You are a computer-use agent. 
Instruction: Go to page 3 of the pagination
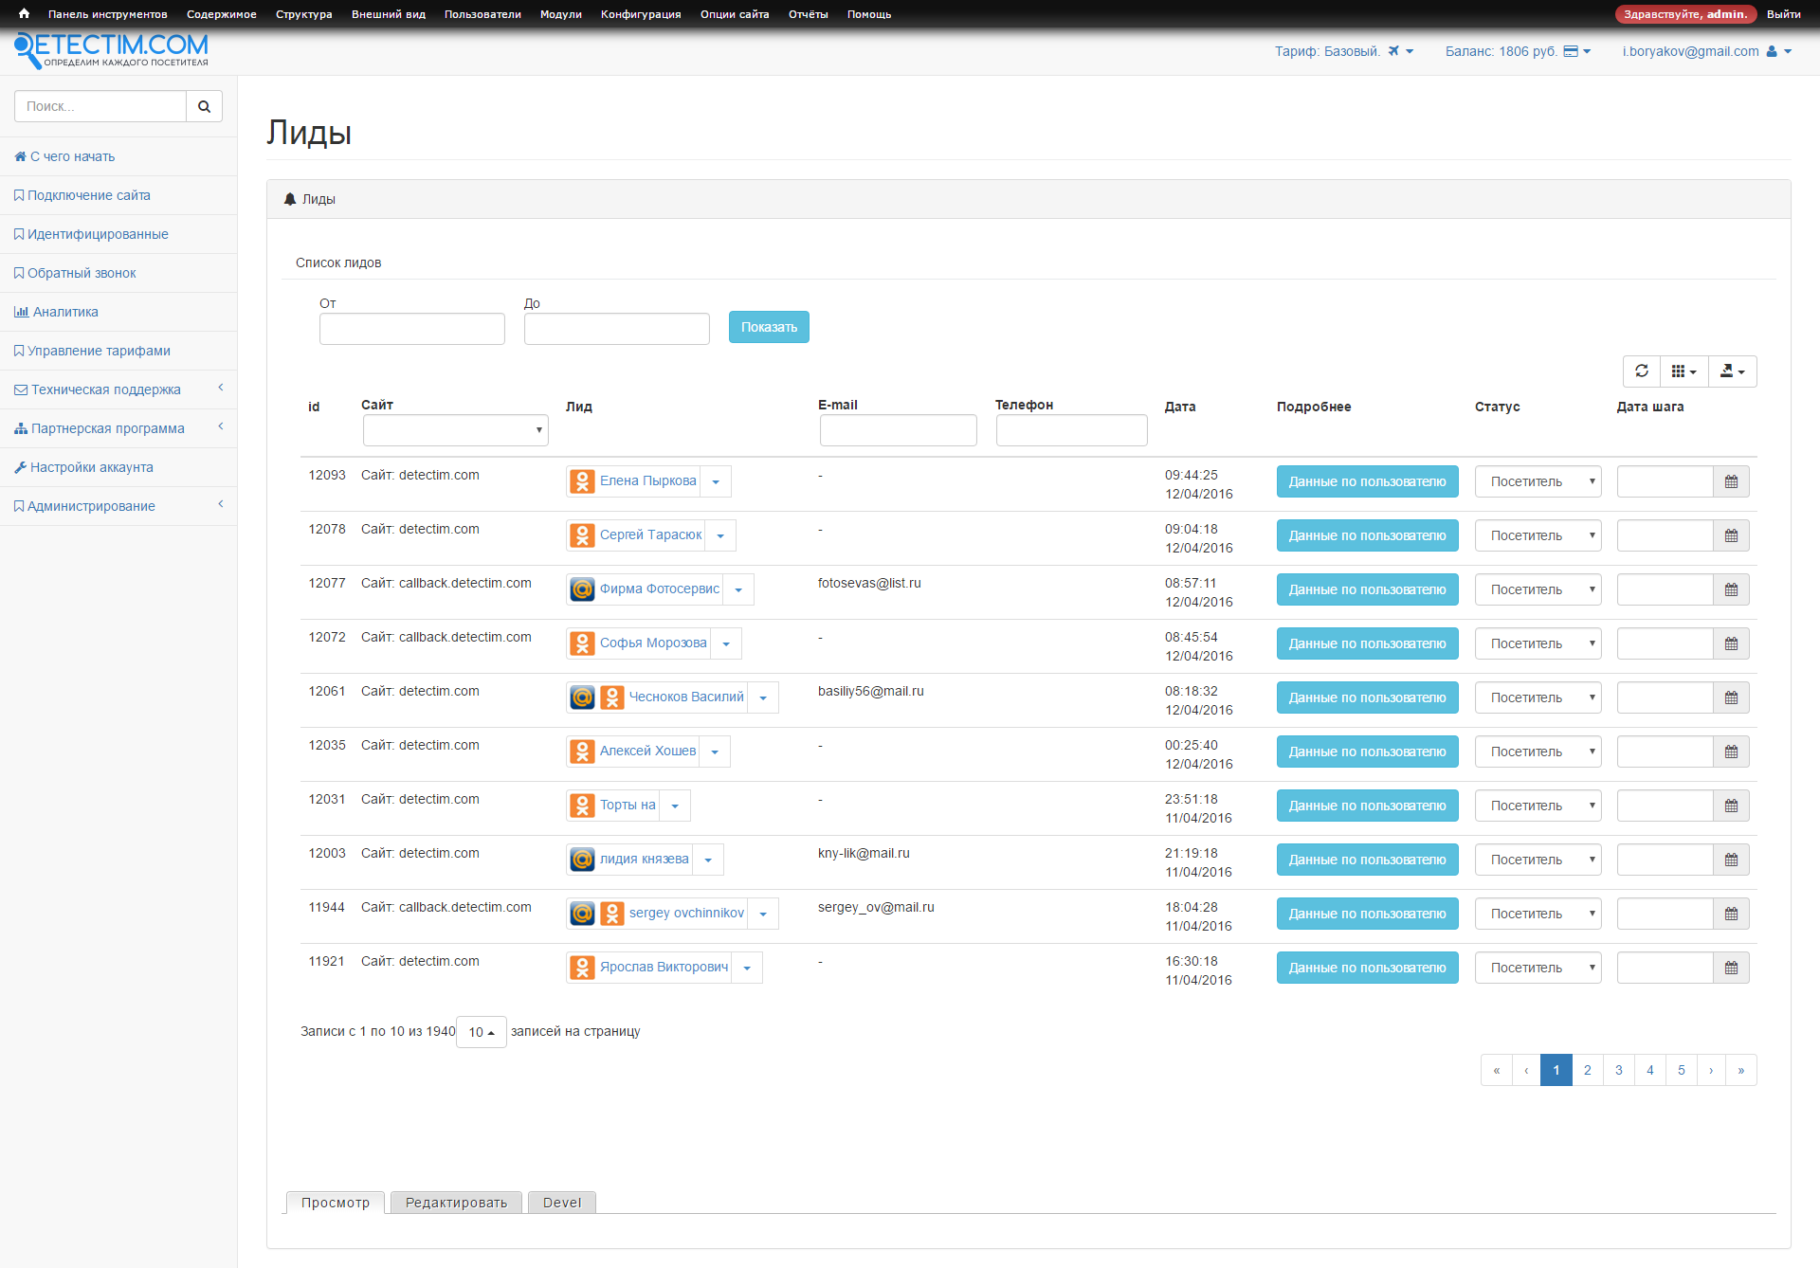(x=1618, y=1069)
